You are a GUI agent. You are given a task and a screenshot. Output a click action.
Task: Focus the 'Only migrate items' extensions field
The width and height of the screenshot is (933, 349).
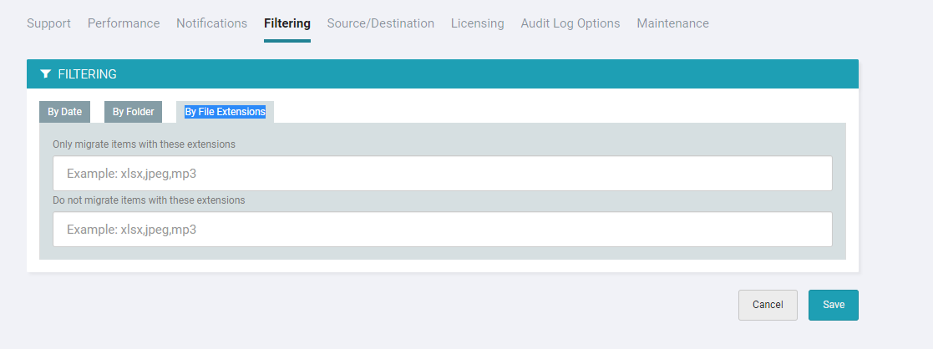tap(442, 174)
